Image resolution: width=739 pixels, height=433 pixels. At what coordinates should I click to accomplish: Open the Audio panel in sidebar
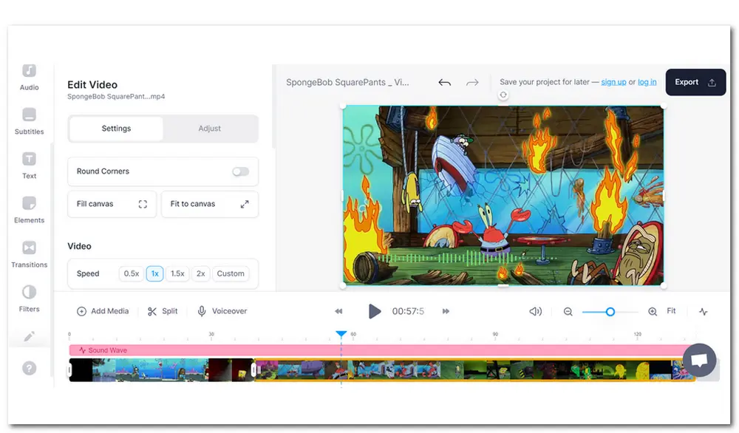coord(30,77)
